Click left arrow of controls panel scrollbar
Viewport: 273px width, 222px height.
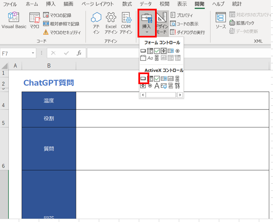click(x=143, y=95)
